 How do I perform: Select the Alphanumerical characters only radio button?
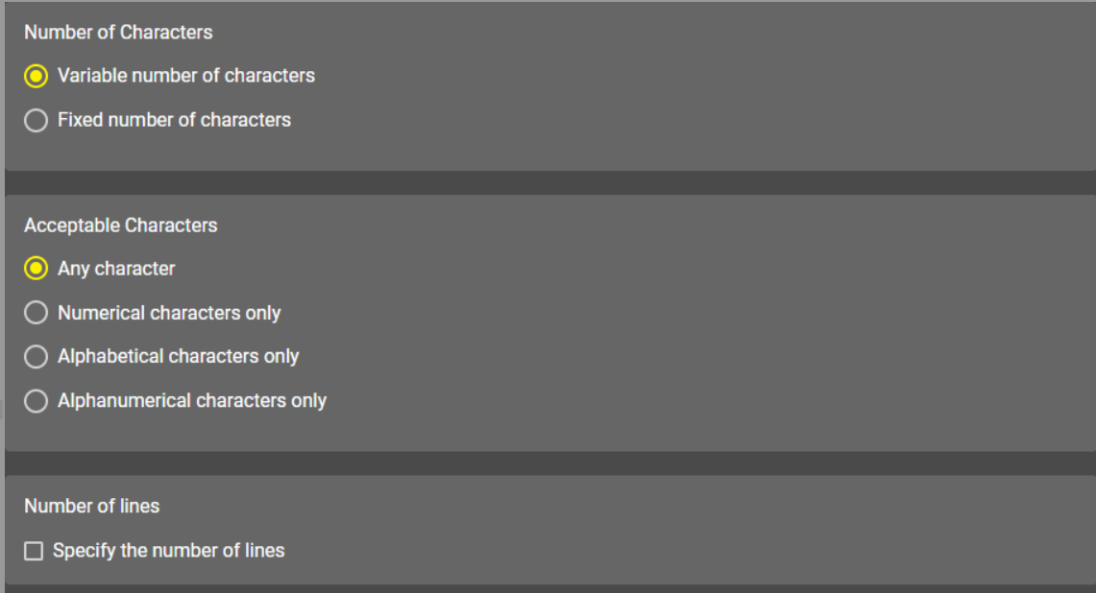point(36,401)
